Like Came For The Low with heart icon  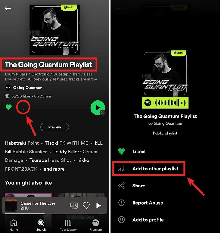86,205
